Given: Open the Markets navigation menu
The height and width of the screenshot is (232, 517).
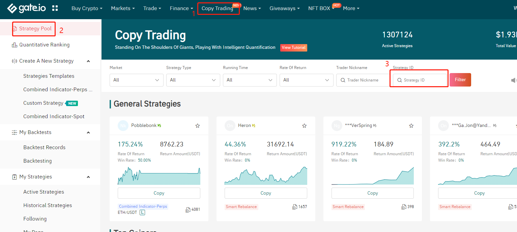Looking at the screenshot, I should click(x=123, y=8).
